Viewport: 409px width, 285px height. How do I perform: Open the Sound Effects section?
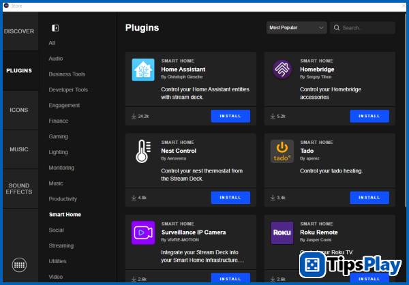pyautogui.click(x=19, y=188)
